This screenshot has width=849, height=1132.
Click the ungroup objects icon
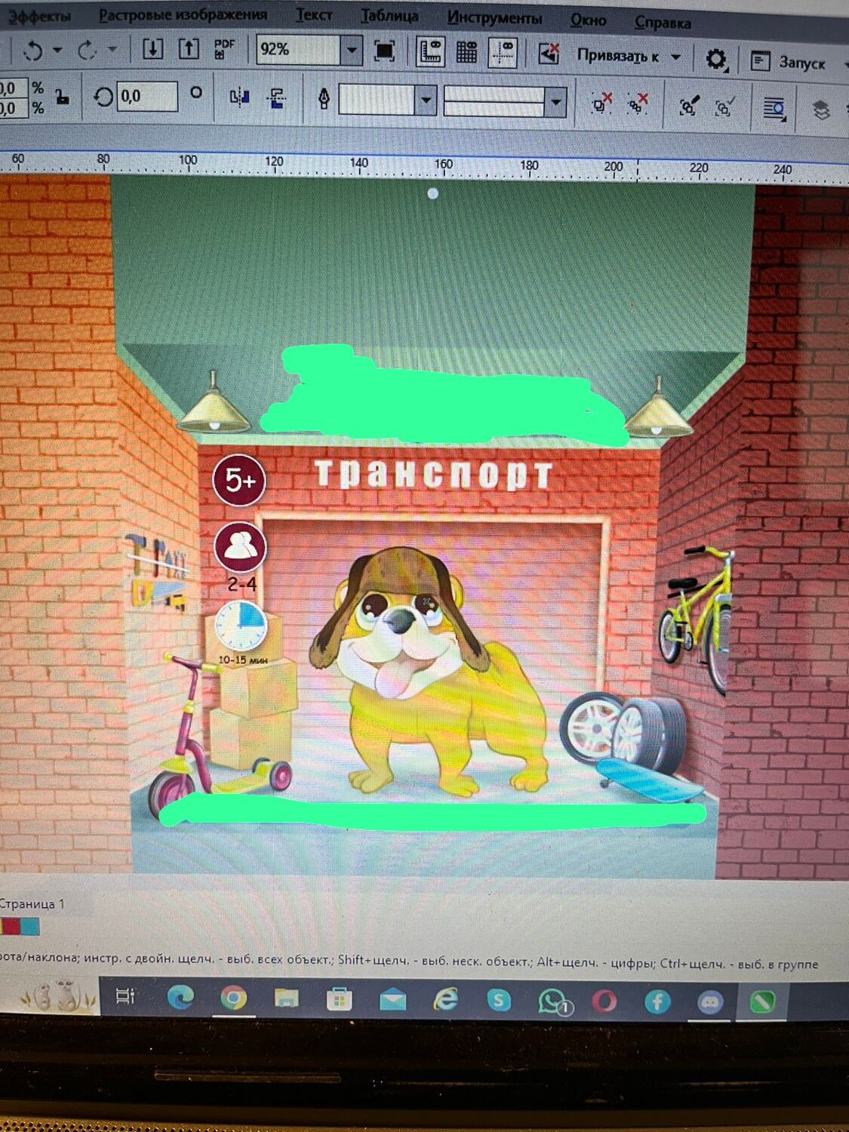[601, 103]
